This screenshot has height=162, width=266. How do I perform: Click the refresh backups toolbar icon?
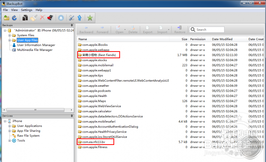(15, 18)
